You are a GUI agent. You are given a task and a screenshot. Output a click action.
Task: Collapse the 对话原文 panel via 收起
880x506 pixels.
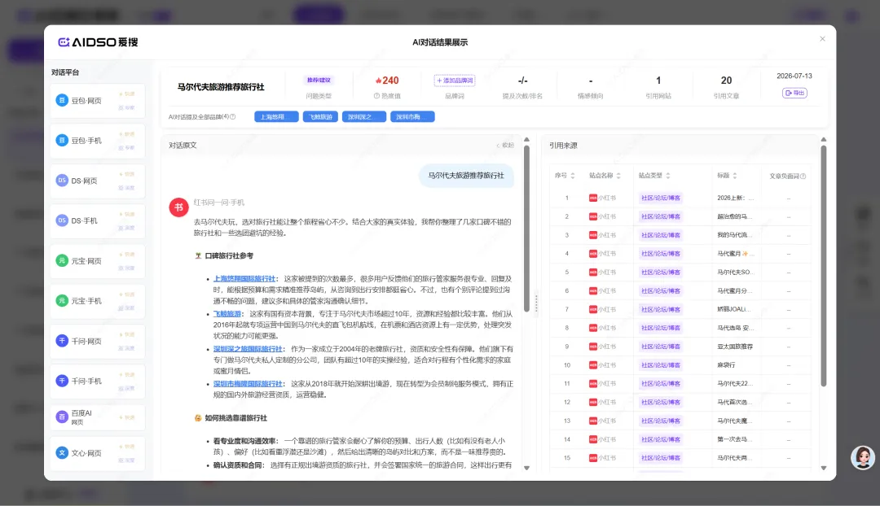[x=505, y=145]
